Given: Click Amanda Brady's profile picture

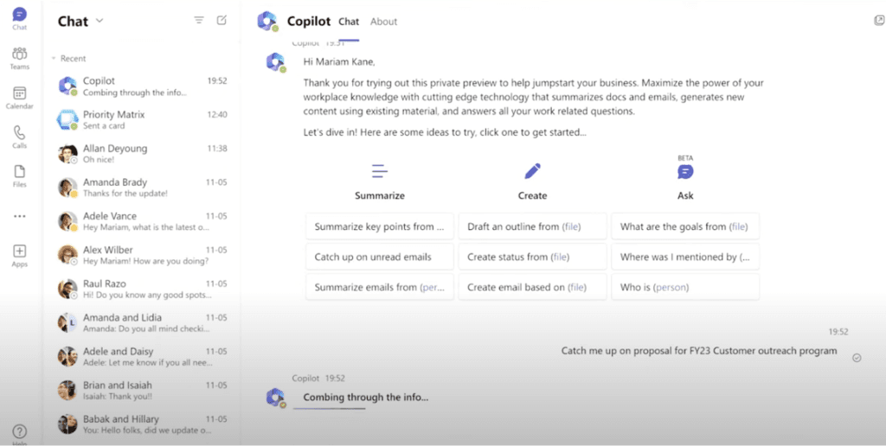Looking at the screenshot, I should [67, 188].
